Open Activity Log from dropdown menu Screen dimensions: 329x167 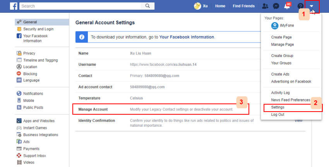click(280, 93)
